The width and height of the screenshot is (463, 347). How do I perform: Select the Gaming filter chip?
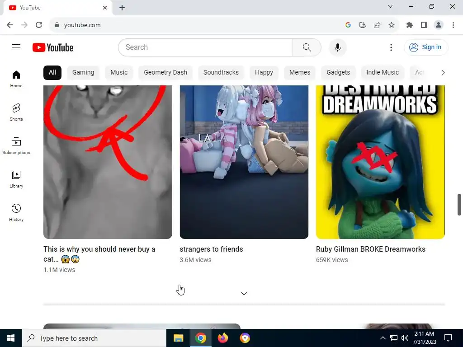click(83, 73)
